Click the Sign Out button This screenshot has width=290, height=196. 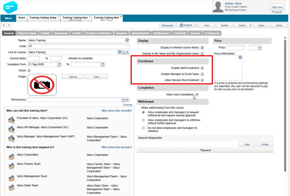click(277, 7)
